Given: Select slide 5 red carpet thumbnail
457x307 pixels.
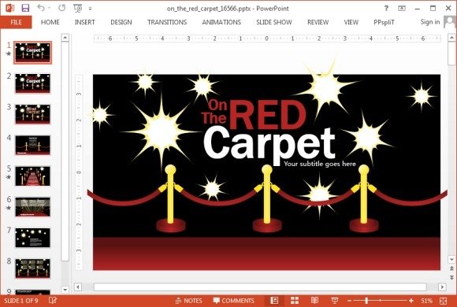Looking at the screenshot, I should click(x=32, y=176).
